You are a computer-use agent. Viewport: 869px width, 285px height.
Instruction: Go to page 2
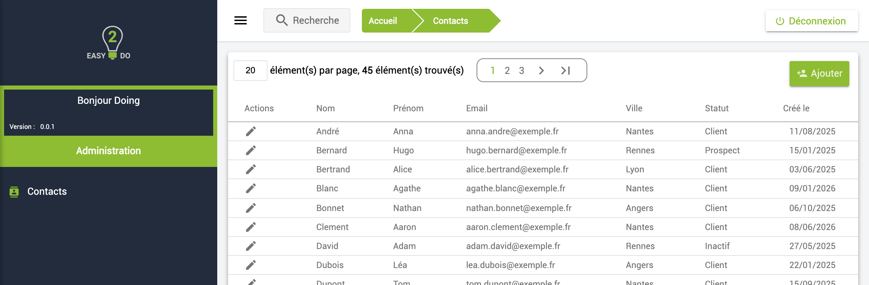tap(507, 71)
